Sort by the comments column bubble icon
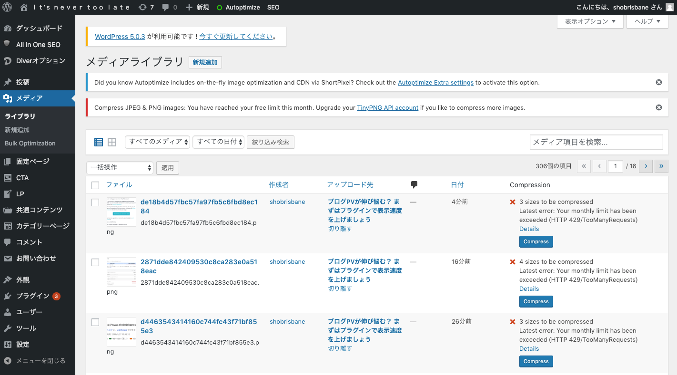This screenshot has width=677, height=375. pyautogui.click(x=414, y=184)
